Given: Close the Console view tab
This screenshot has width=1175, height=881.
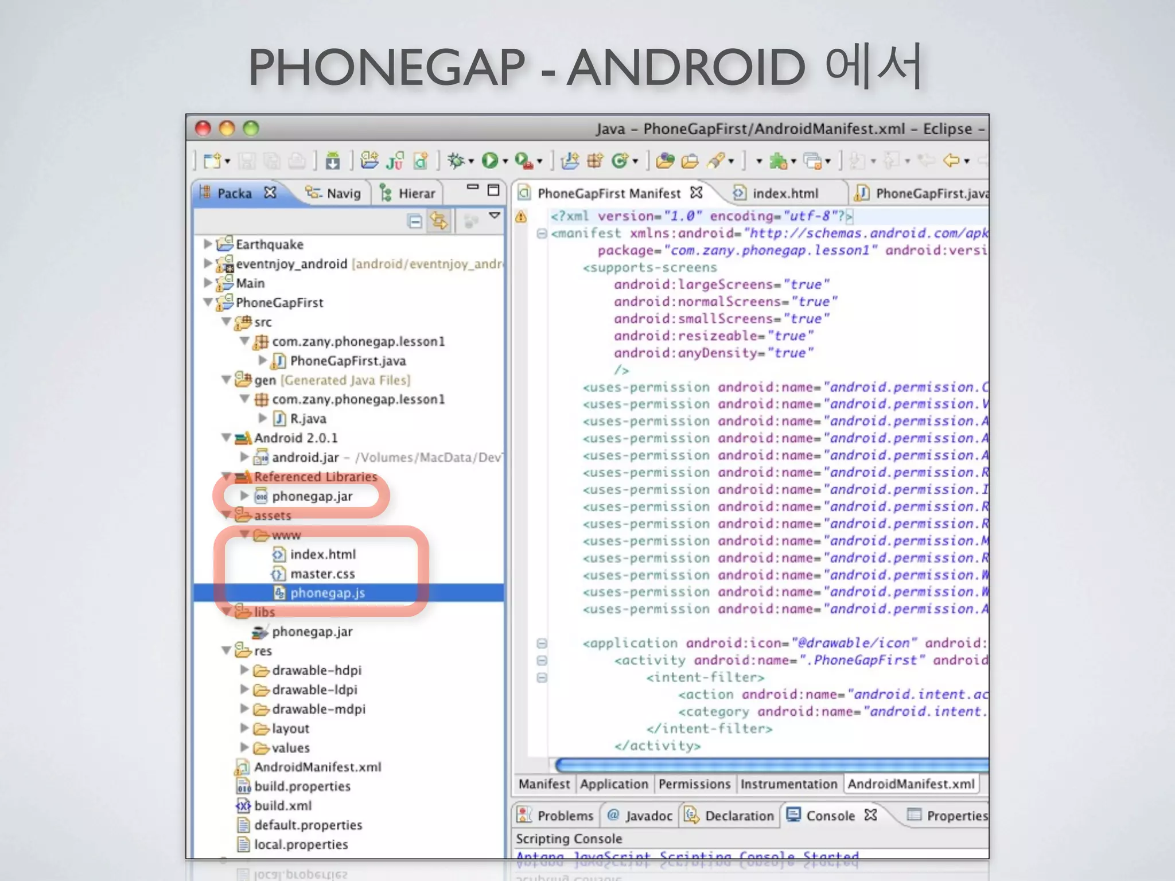Looking at the screenshot, I should click(870, 814).
